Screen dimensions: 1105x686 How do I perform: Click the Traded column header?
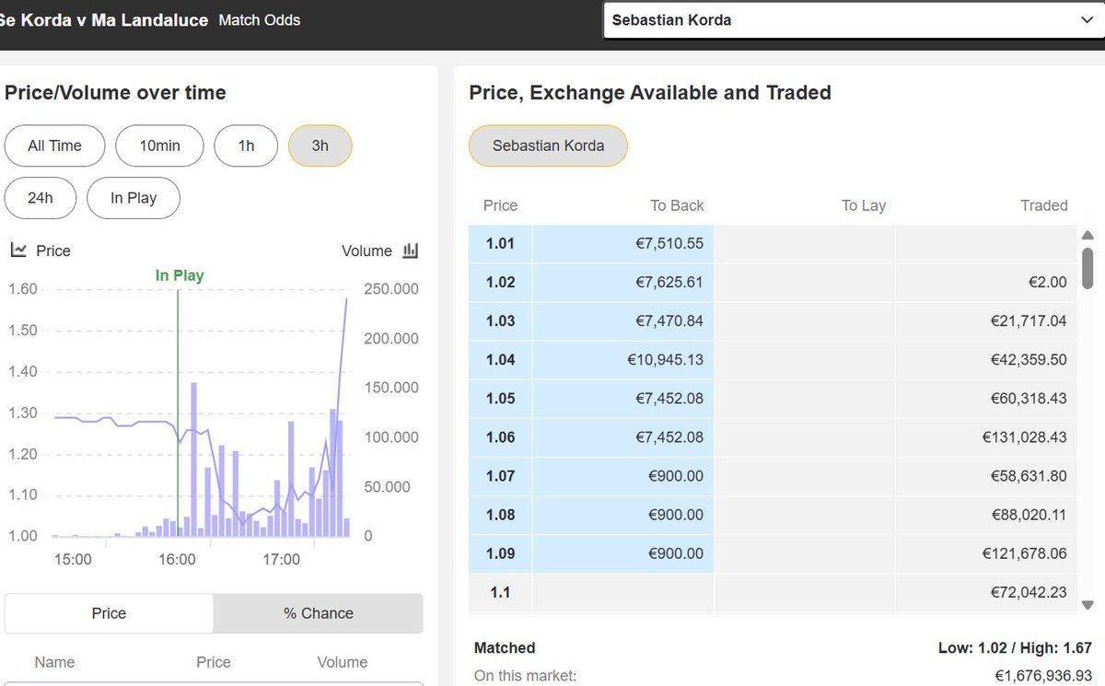1043,205
